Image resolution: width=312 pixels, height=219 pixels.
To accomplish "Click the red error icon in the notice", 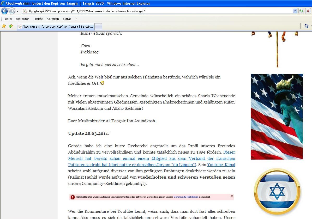I will pyautogui.click(x=73, y=197).
